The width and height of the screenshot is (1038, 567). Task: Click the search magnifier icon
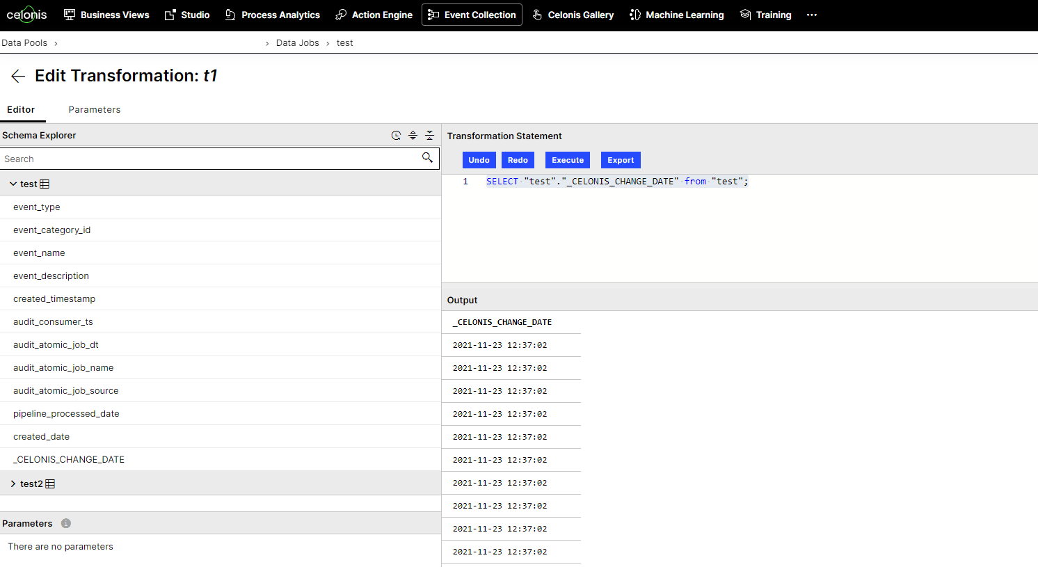[x=427, y=158]
